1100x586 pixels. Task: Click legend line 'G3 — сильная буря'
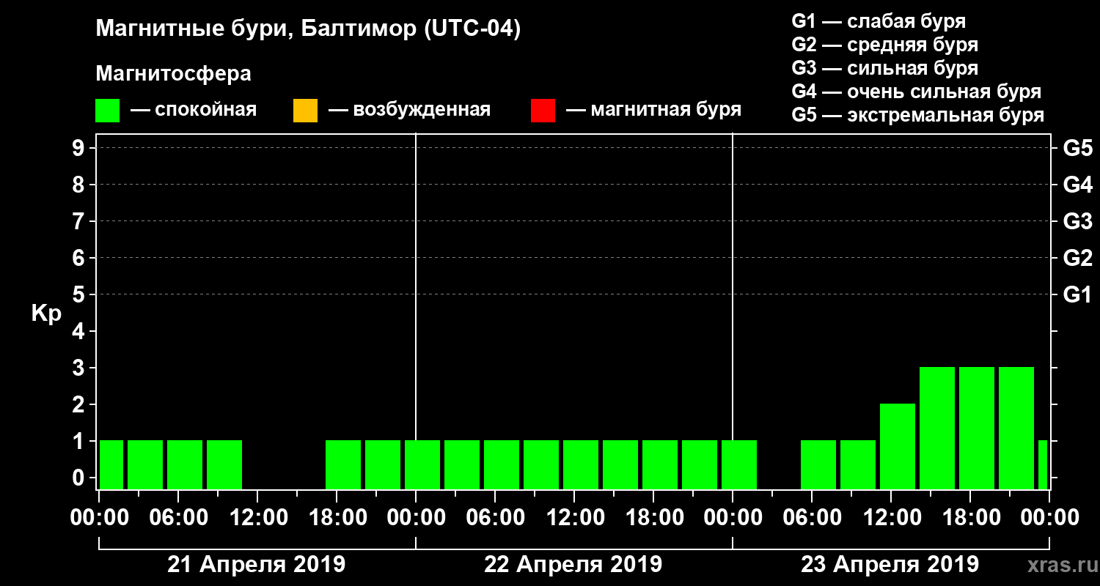(884, 68)
